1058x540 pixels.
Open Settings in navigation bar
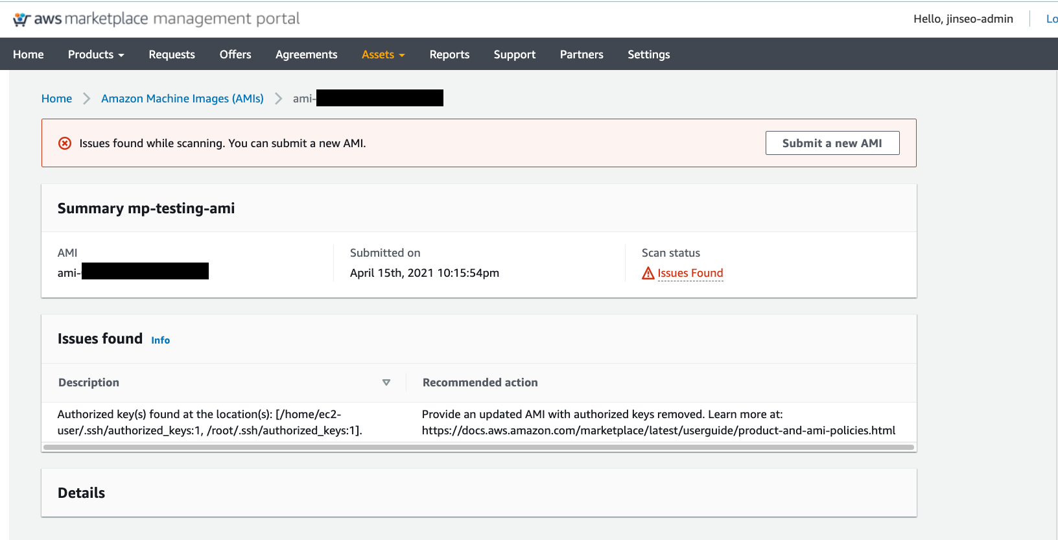pyautogui.click(x=649, y=54)
